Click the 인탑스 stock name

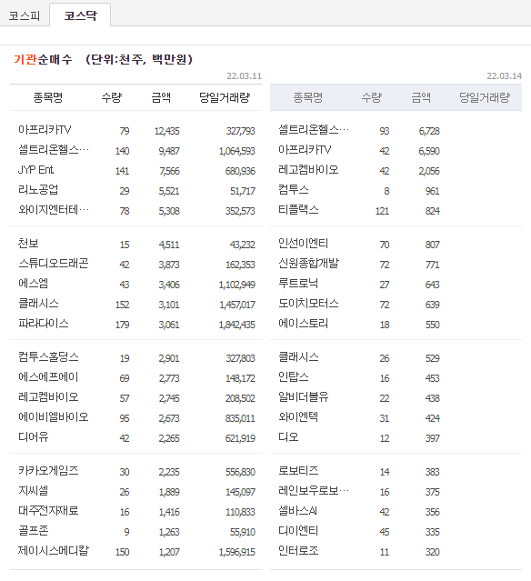click(294, 377)
